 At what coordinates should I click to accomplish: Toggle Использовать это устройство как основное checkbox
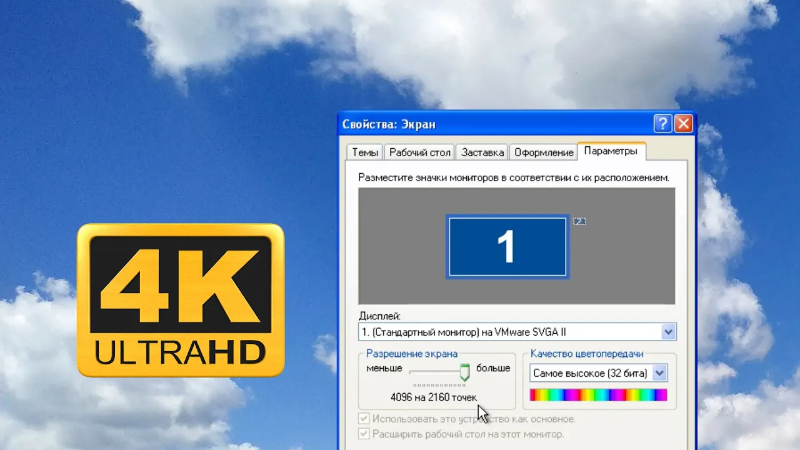[x=364, y=419]
